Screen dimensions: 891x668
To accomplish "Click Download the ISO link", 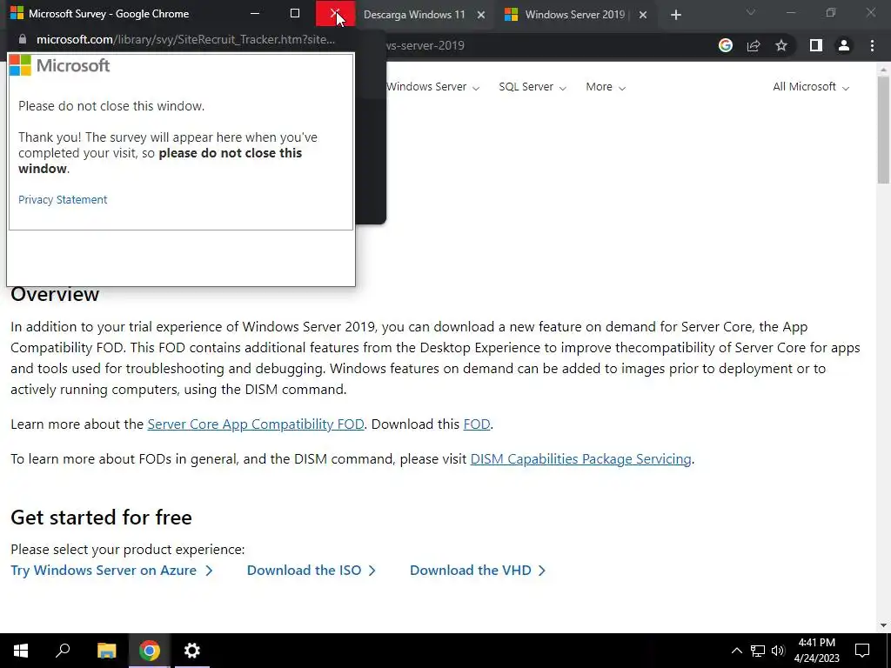I will 312,571.
